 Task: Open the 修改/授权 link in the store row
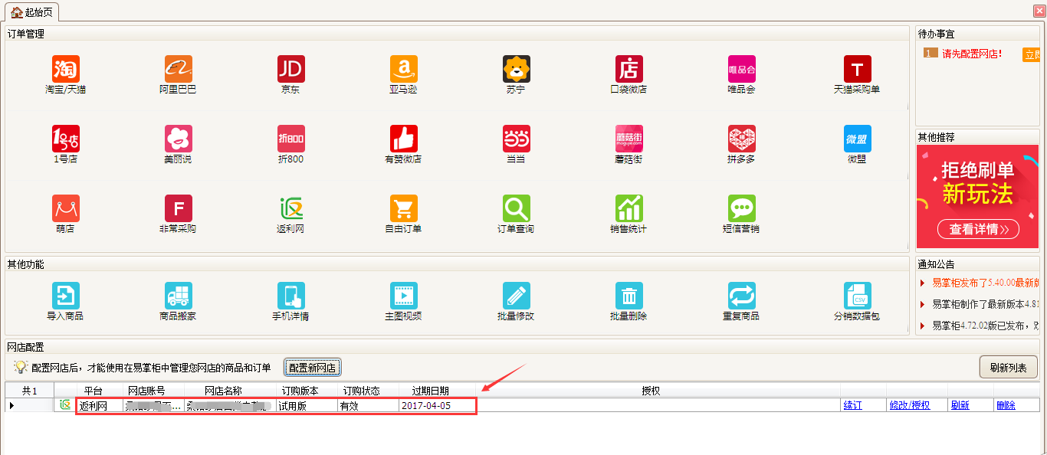[x=909, y=405]
